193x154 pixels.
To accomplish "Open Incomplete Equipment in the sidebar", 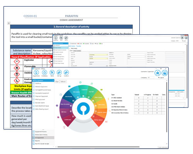I will click(42, 93).
